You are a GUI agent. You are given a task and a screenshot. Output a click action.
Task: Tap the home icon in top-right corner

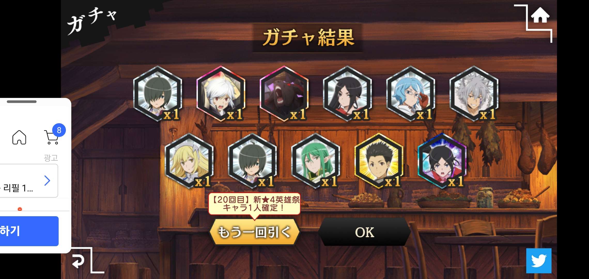540,16
